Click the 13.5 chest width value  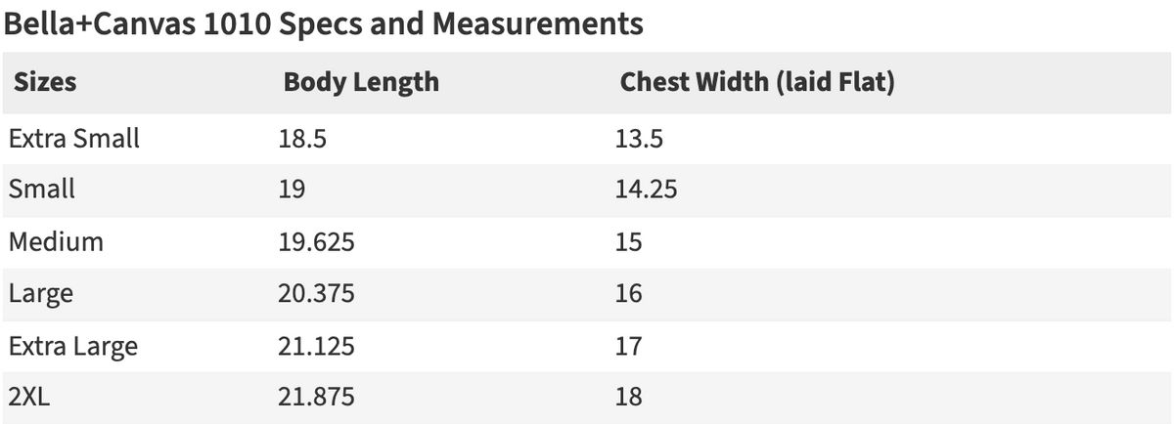click(639, 139)
